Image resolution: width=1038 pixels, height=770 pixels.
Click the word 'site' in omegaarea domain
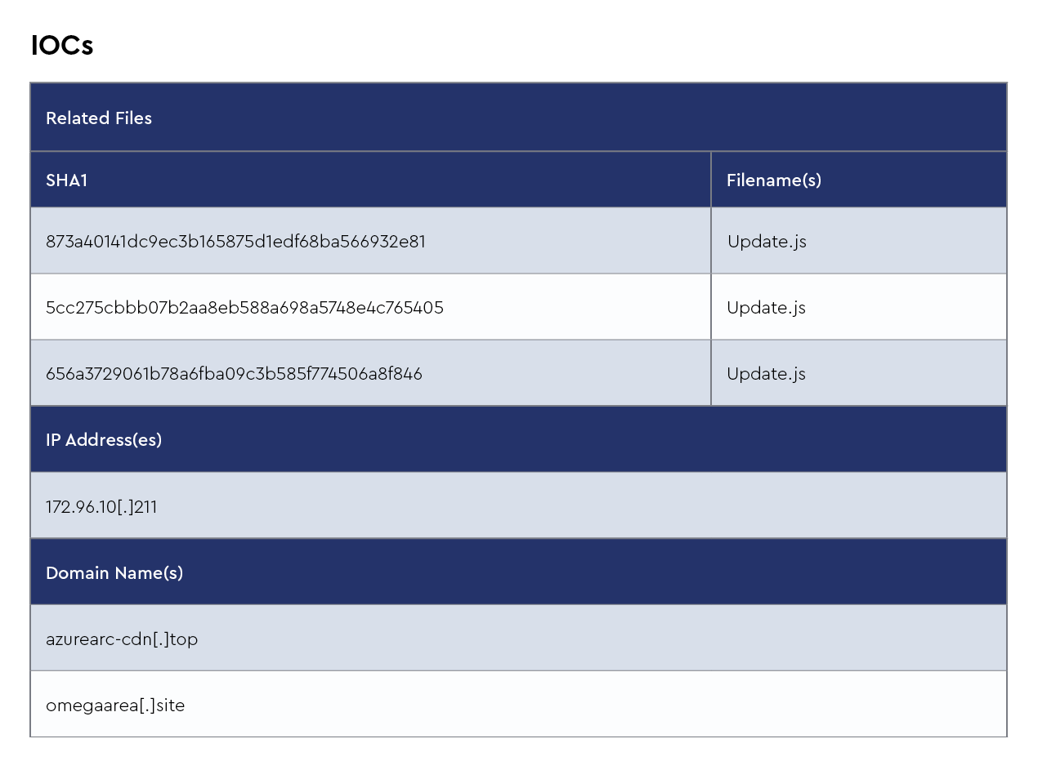pos(170,705)
